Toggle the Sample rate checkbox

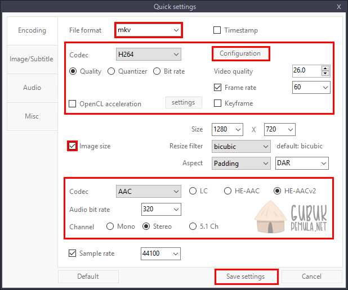click(72, 253)
